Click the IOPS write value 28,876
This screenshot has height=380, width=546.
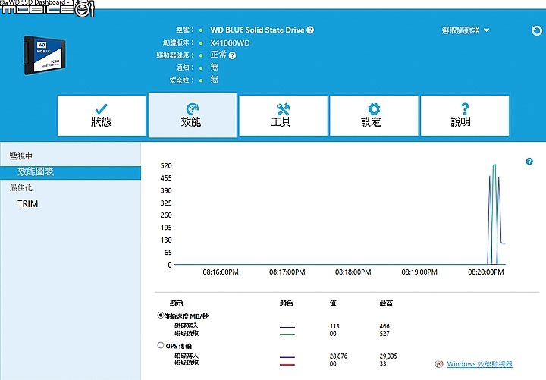[x=338, y=356]
